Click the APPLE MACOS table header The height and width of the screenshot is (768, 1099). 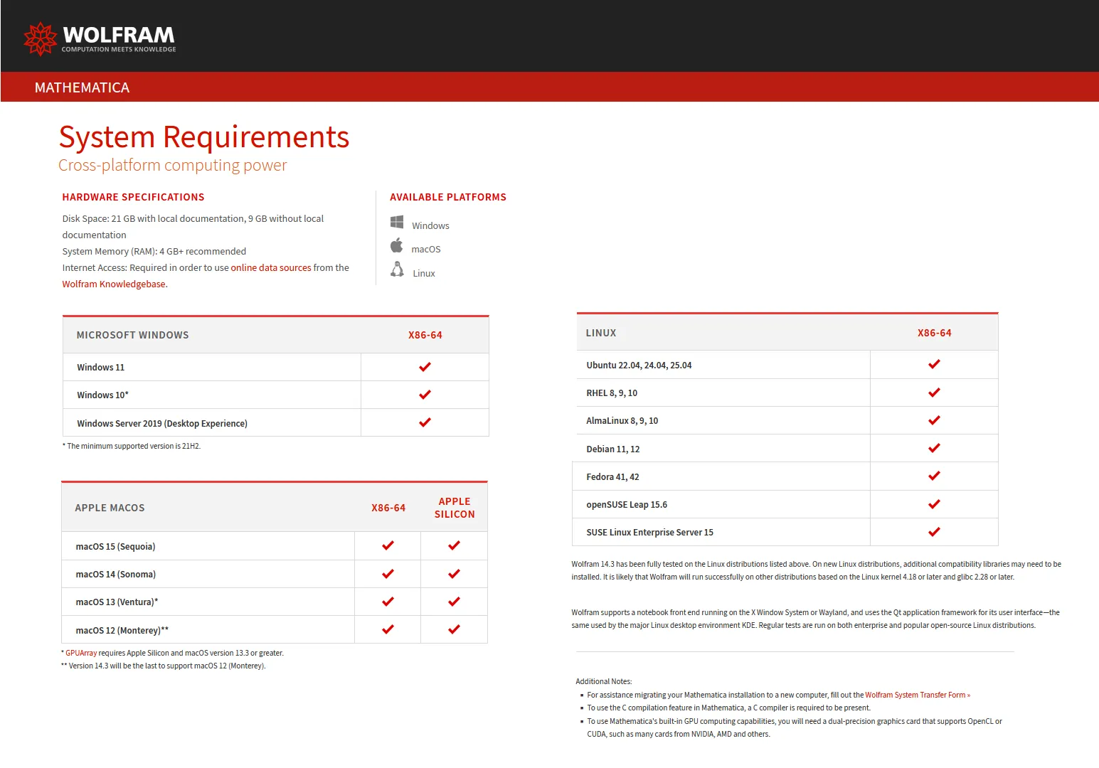pyautogui.click(x=110, y=508)
